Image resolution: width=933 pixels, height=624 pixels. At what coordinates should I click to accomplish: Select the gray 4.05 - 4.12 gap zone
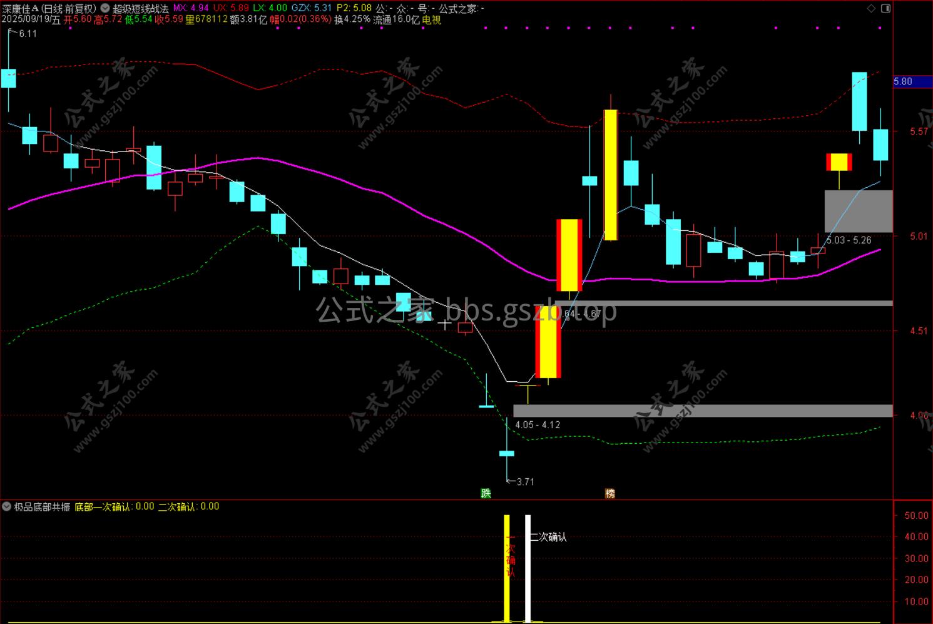(x=703, y=411)
